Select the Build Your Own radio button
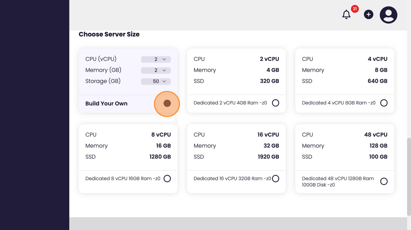This screenshot has height=230, width=411. [167, 104]
